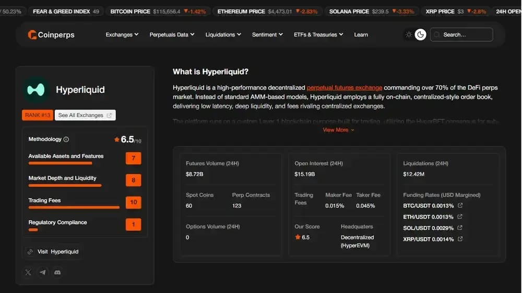Open Hyperliquid Telegram channel icon
The width and height of the screenshot is (522, 293).
43,272
